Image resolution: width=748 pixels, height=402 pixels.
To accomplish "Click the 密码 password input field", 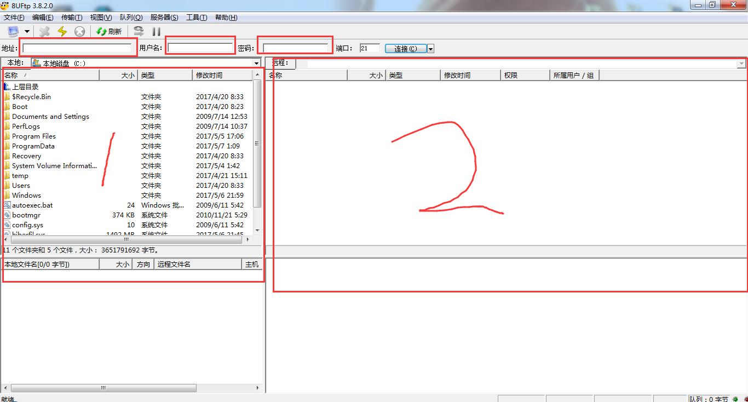I will coord(296,48).
